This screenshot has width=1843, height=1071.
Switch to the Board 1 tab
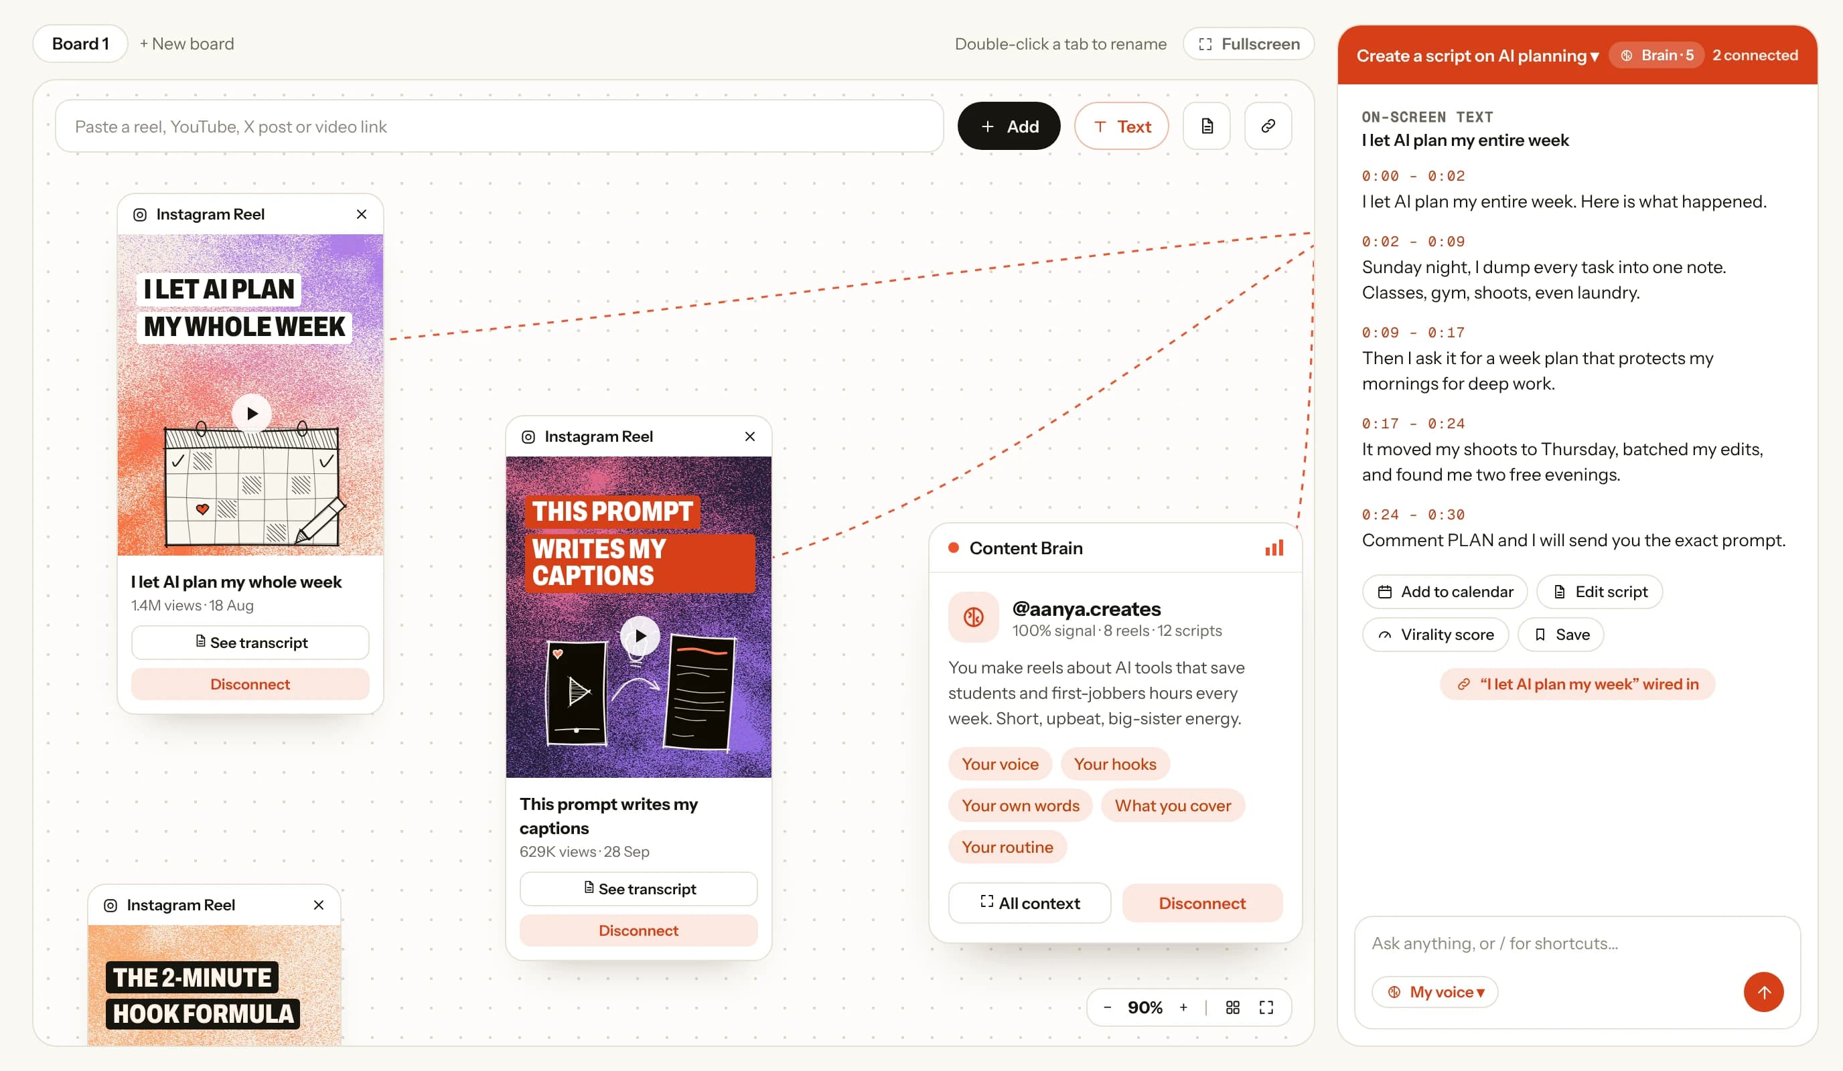pyautogui.click(x=80, y=44)
